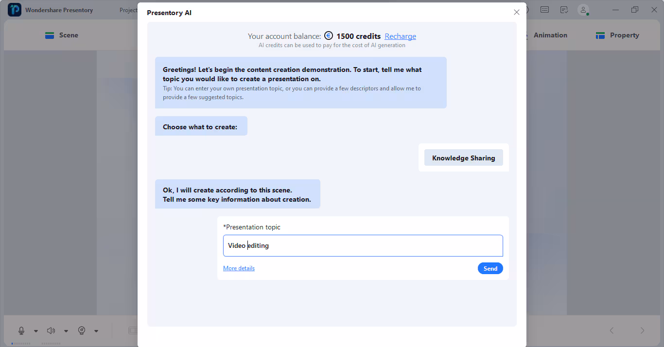The width and height of the screenshot is (664, 347).
Task: Expand the microphone options dropdown arrow
Action: [x=36, y=331]
